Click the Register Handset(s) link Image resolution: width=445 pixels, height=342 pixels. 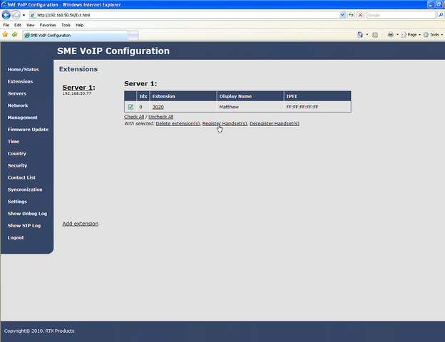click(225, 124)
